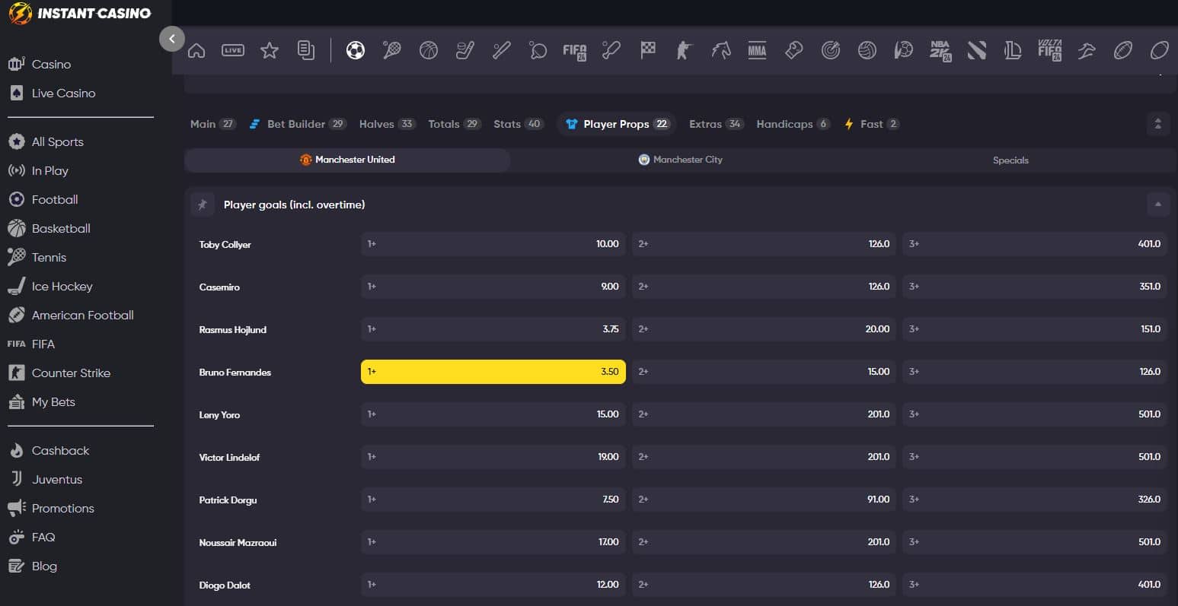Open Live Casino in the sidebar

pos(63,94)
